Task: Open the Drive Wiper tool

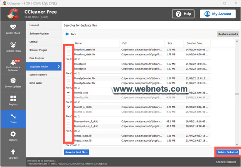Action: point(44,83)
